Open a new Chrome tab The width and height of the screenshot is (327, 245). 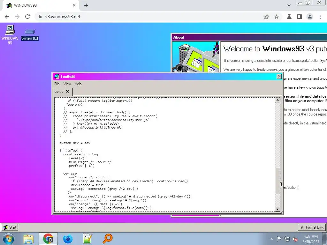[86, 5]
